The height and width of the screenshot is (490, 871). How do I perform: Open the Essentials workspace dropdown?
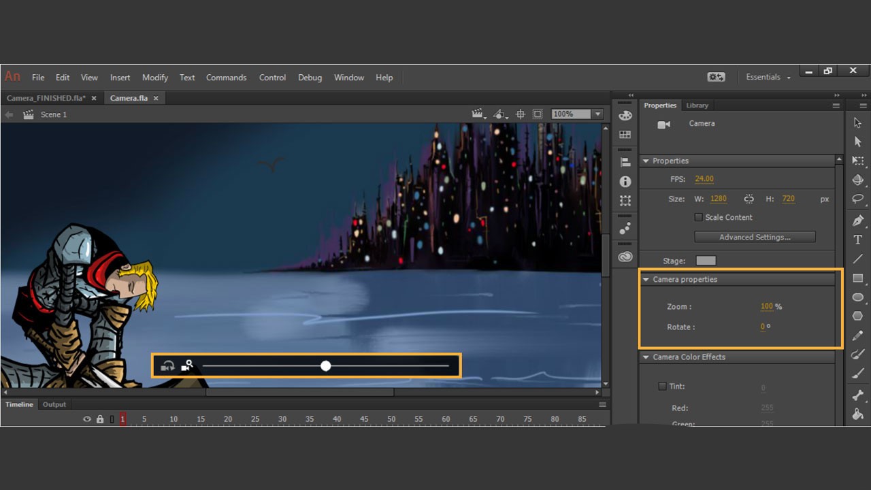(x=768, y=77)
